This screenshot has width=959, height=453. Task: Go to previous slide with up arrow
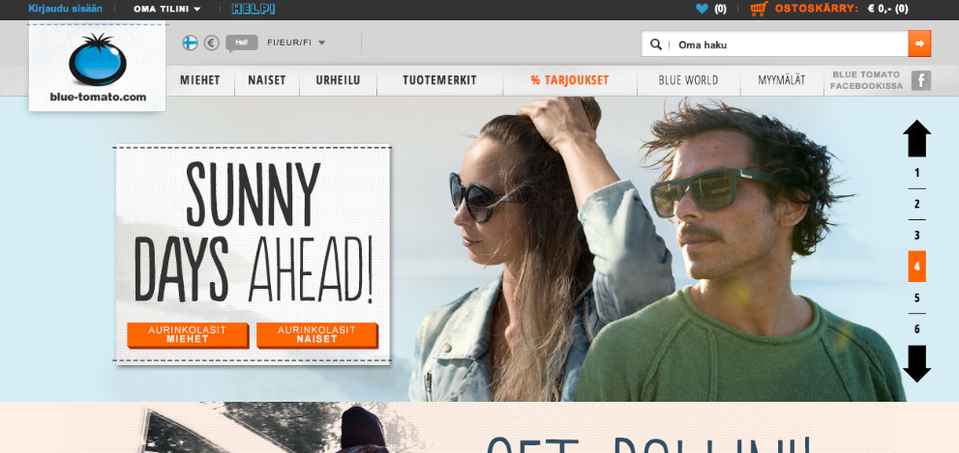point(916,138)
